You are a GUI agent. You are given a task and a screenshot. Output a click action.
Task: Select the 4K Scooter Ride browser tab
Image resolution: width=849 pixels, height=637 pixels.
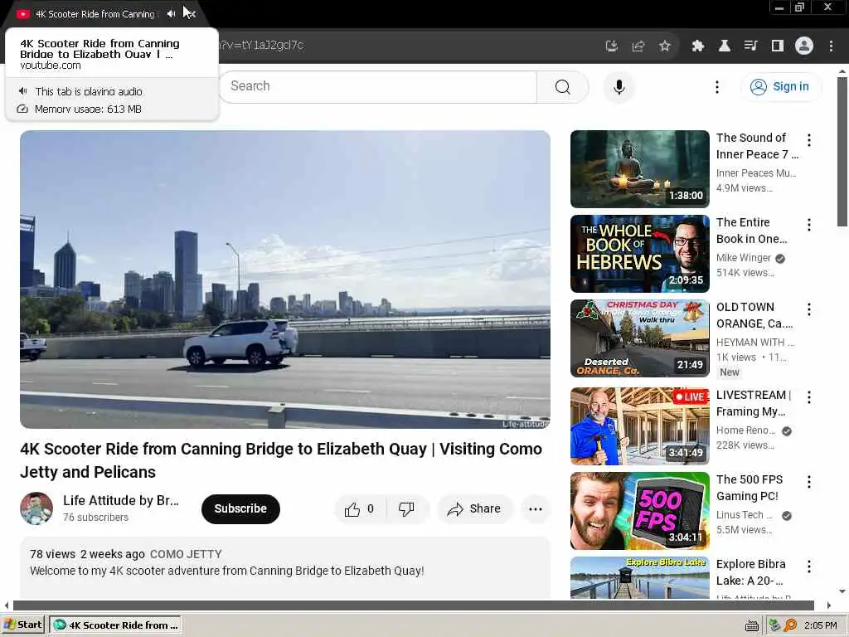[x=95, y=14]
